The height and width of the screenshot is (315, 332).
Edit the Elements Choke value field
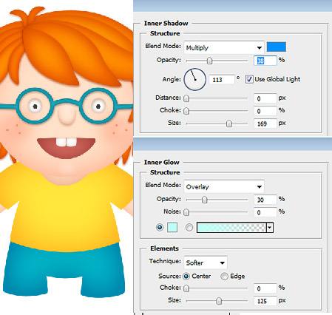pyautogui.click(x=265, y=288)
